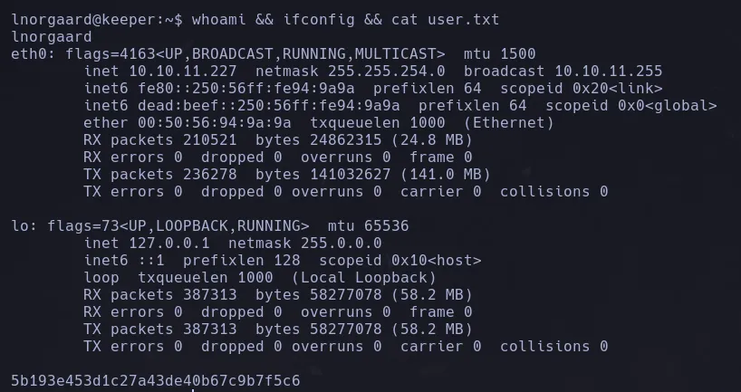Click the whoami output line 'lnorgaard'

click(51, 36)
